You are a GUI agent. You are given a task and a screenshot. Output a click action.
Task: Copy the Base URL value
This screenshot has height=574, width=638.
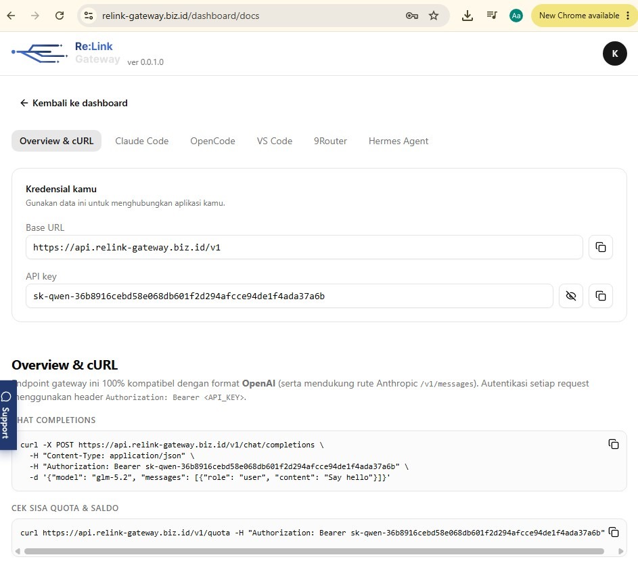tap(601, 247)
